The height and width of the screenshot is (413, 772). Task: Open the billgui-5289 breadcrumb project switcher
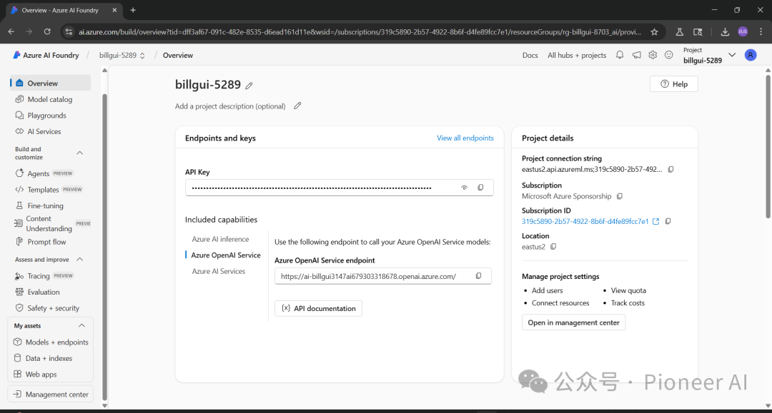click(x=122, y=55)
